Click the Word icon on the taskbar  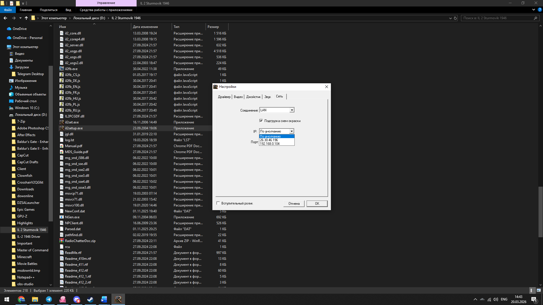tap(104, 299)
